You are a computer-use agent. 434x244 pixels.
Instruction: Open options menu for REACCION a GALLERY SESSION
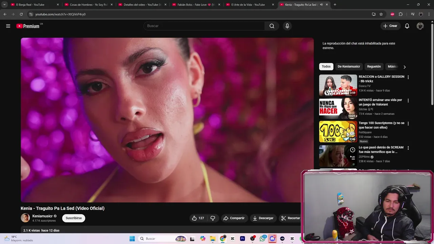[x=408, y=77]
